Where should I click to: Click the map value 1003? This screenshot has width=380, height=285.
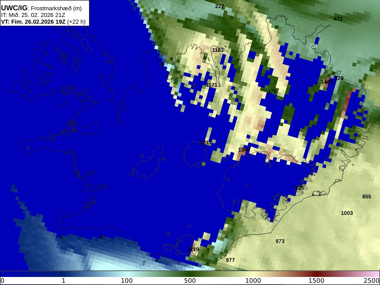pos(347,213)
